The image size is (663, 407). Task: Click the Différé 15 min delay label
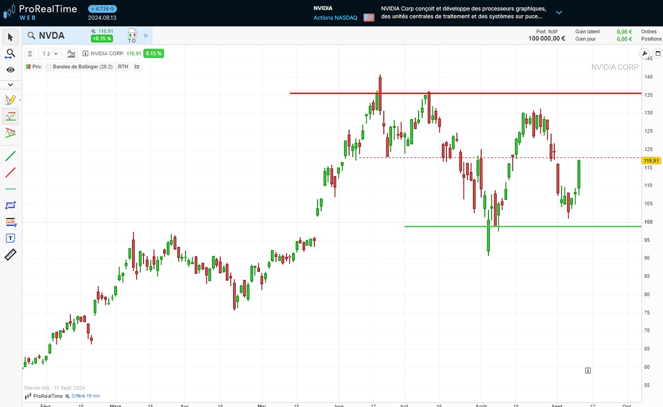(85, 396)
